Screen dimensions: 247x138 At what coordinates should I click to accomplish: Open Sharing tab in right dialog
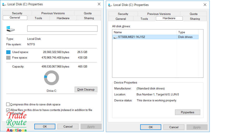195,19
